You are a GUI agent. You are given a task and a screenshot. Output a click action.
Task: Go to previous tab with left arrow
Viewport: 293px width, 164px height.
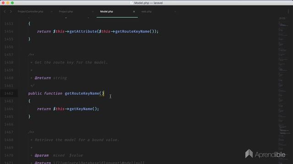tap(5, 11)
